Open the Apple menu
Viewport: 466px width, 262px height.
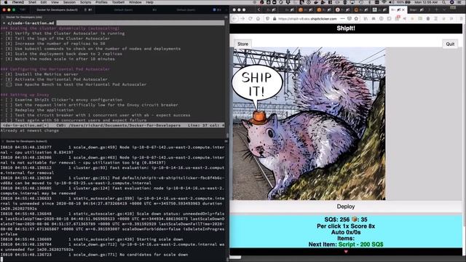5,2
